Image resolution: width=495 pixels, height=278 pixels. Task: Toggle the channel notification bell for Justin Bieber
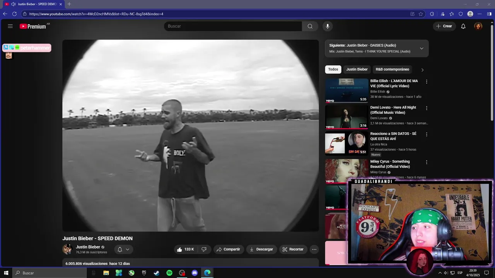click(x=123, y=249)
